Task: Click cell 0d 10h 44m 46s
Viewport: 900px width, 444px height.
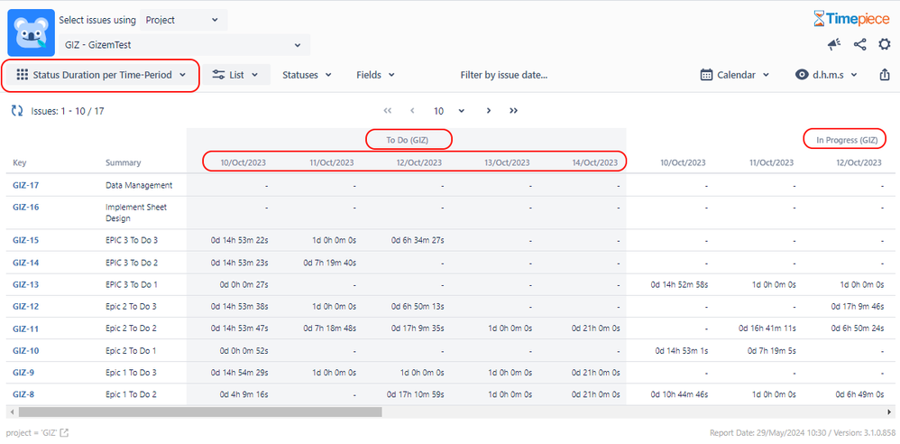Action: pyautogui.click(x=679, y=394)
